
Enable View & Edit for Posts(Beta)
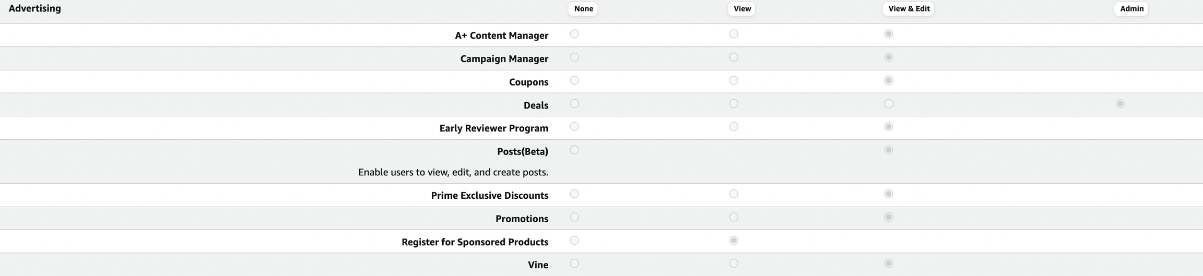(889, 150)
